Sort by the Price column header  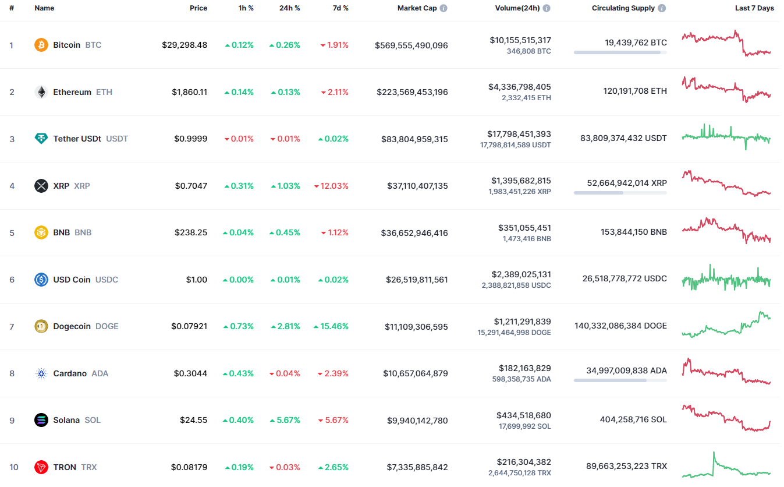tap(198, 8)
